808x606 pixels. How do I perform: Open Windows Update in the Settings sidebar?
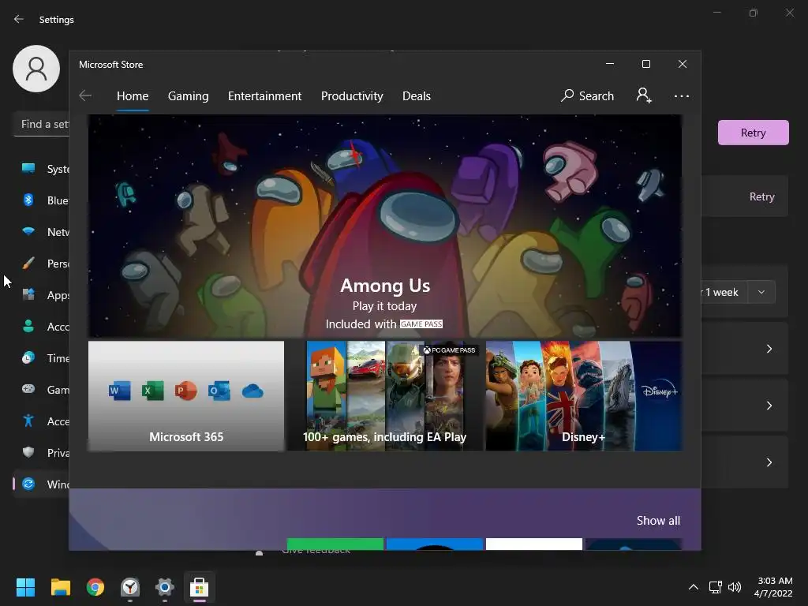(x=41, y=484)
